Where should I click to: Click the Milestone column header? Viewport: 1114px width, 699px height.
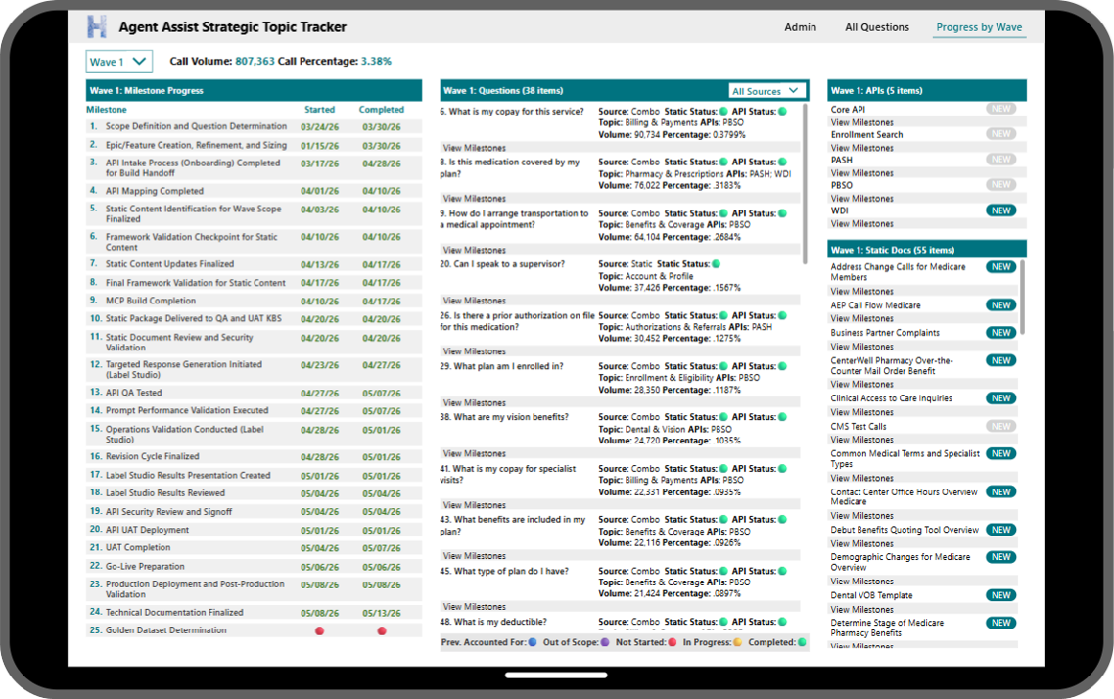[x=107, y=110]
